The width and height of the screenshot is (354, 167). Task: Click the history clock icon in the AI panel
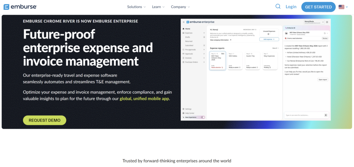point(325,33)
